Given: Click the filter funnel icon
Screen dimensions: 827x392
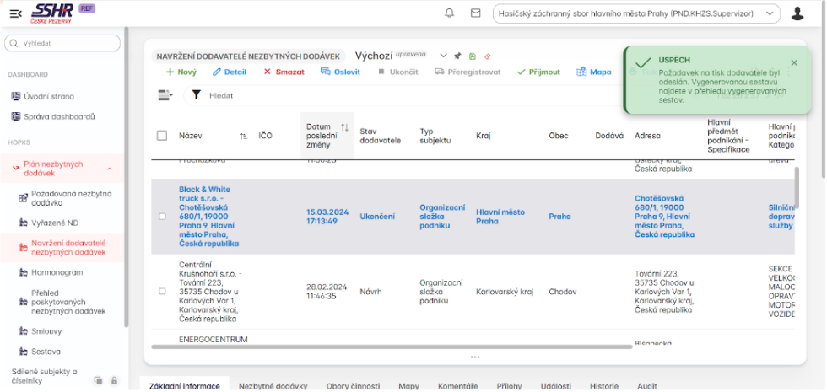Looking at the screenshot, I should click(x=196, y=95).
